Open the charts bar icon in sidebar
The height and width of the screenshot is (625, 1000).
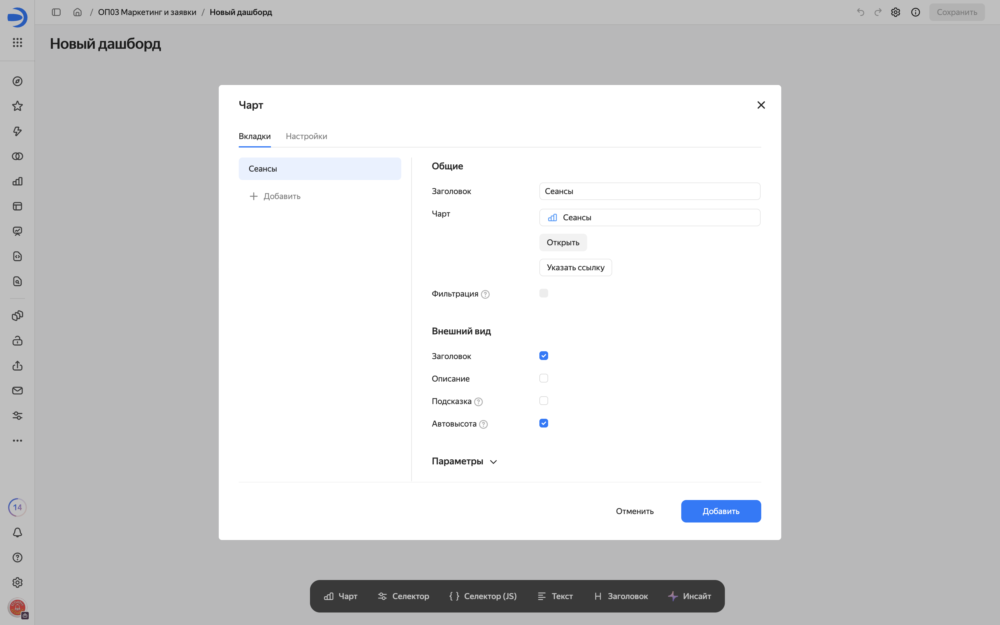[17, 182]
